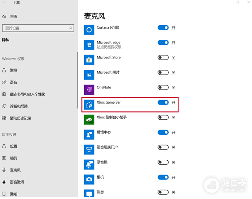Viewport: 252px width, 199px height.
Task: Click 站点仍需要权限 subtitle text
Action: click(109, 47)
